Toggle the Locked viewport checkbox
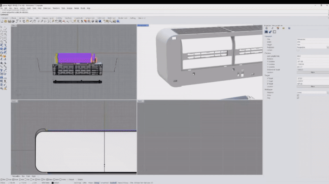Screen dimensions: 329x184 pyautogui.click(x=298, y=50)
